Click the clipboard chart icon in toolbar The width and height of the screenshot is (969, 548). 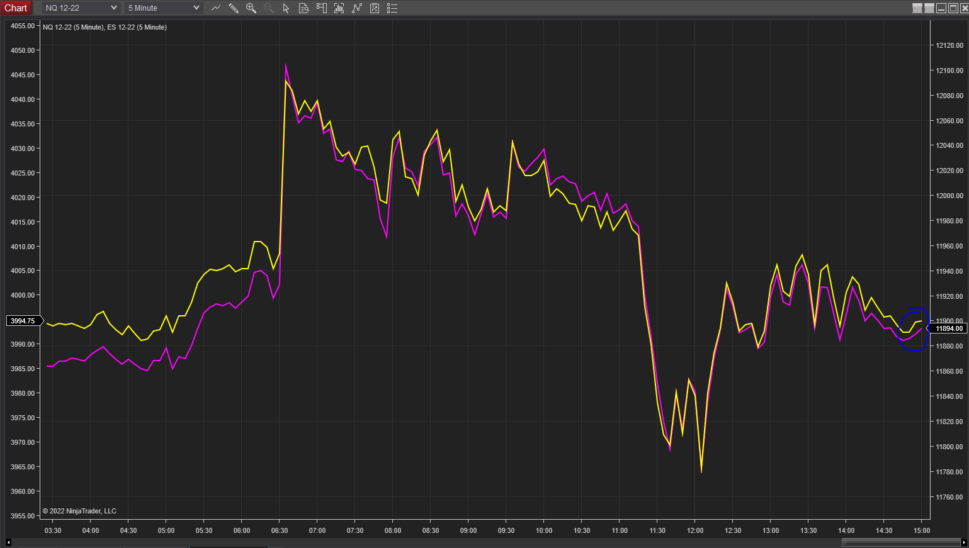375,8
